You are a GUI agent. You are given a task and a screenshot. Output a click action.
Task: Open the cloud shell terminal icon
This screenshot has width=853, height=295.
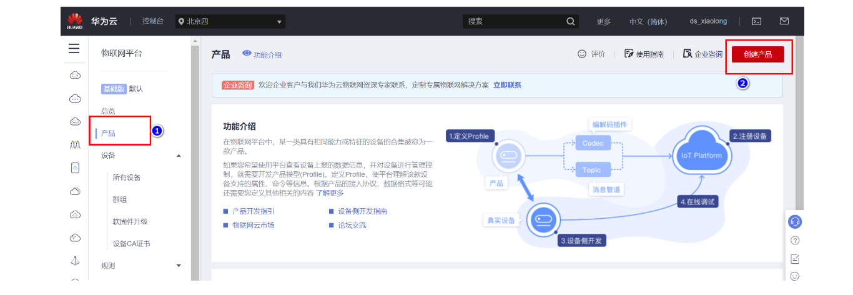click(x=756, y=21)
